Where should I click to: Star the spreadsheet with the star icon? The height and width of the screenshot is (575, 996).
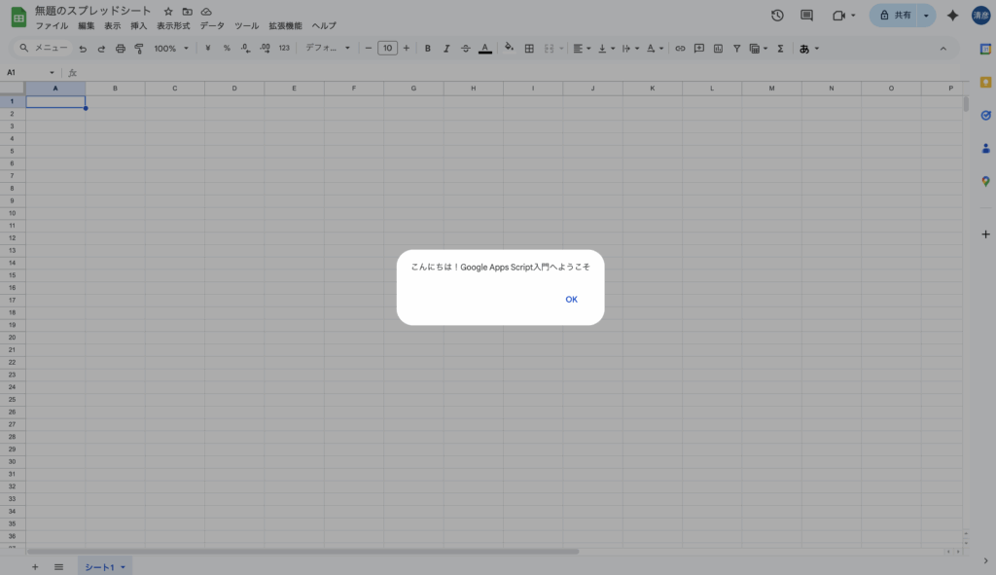click(168, 12)
